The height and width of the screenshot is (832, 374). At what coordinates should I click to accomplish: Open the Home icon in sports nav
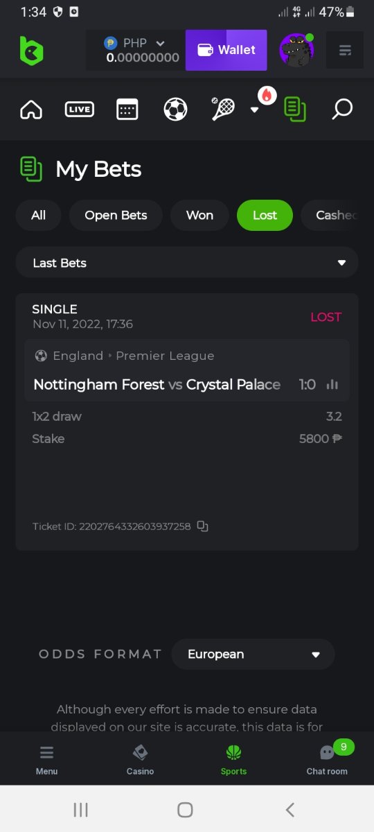click(x=31, y=110)
